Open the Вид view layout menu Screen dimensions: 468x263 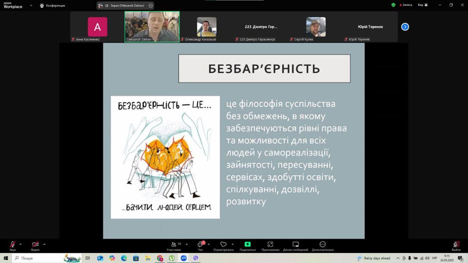pyautogui.click(x=423, y=5)
